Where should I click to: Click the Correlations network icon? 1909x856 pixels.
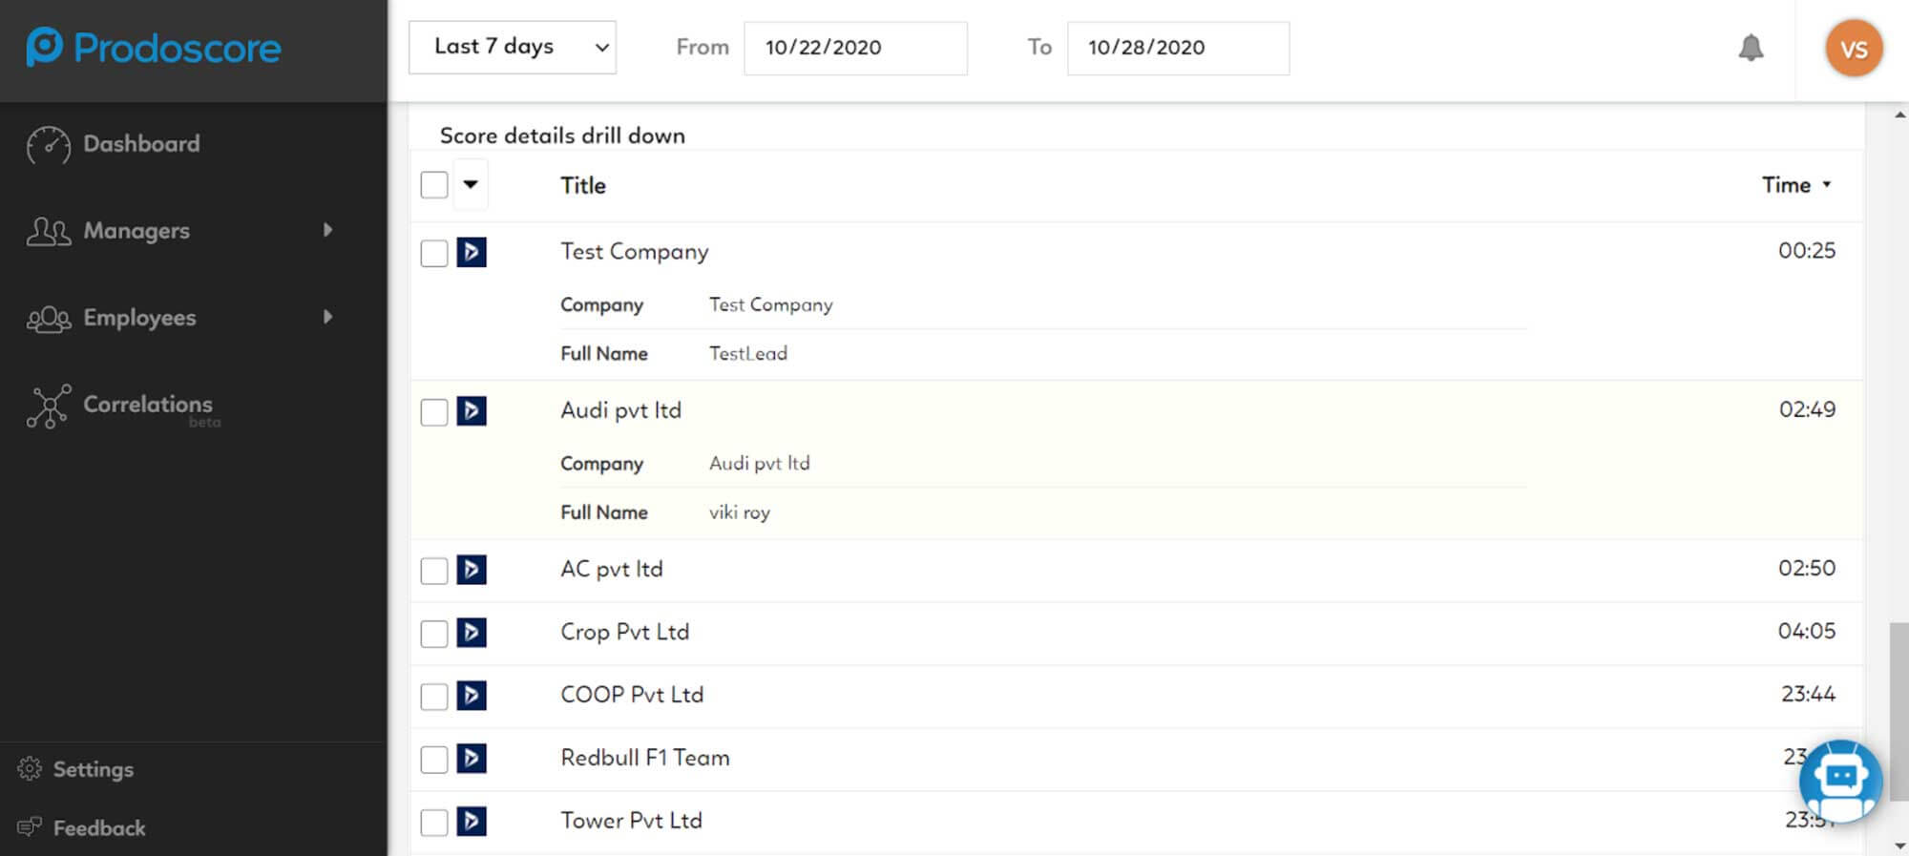(49, 407)
